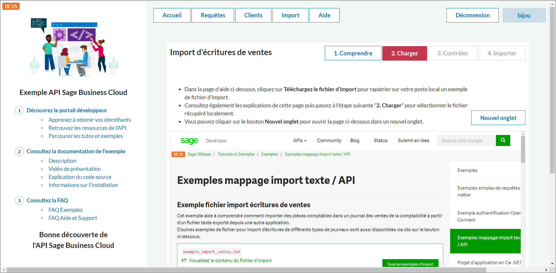Open FAQ Aide et Support link
This screenshot has width=556, height=273.
pos(73,218)
